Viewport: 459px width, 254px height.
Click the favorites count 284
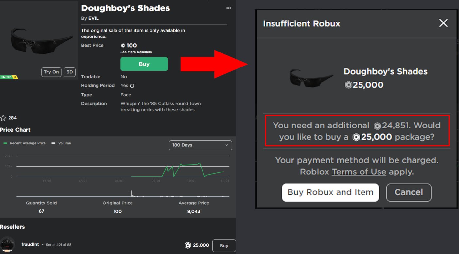point(12,118)
